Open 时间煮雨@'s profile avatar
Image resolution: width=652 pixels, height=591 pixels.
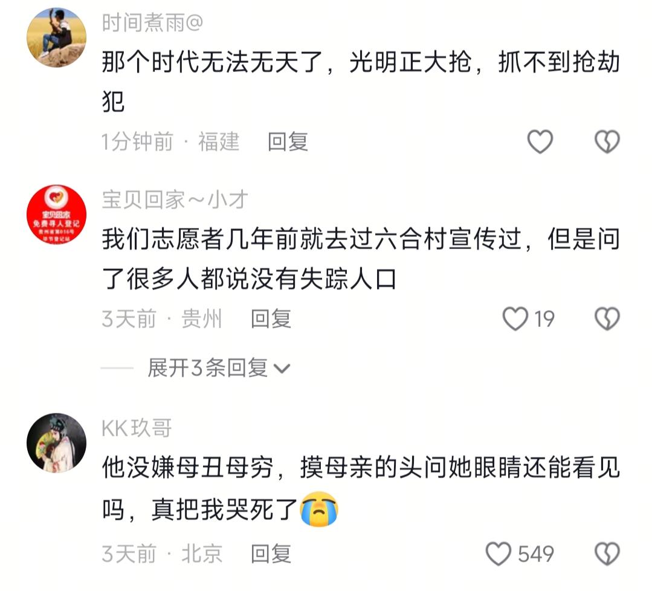coord(57,37)
